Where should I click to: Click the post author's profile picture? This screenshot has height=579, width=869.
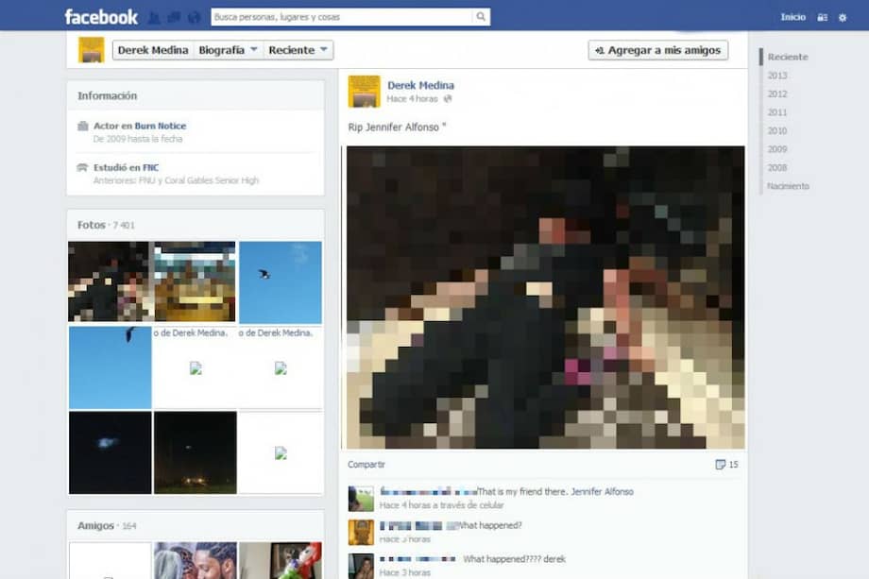tap(364, 92)
